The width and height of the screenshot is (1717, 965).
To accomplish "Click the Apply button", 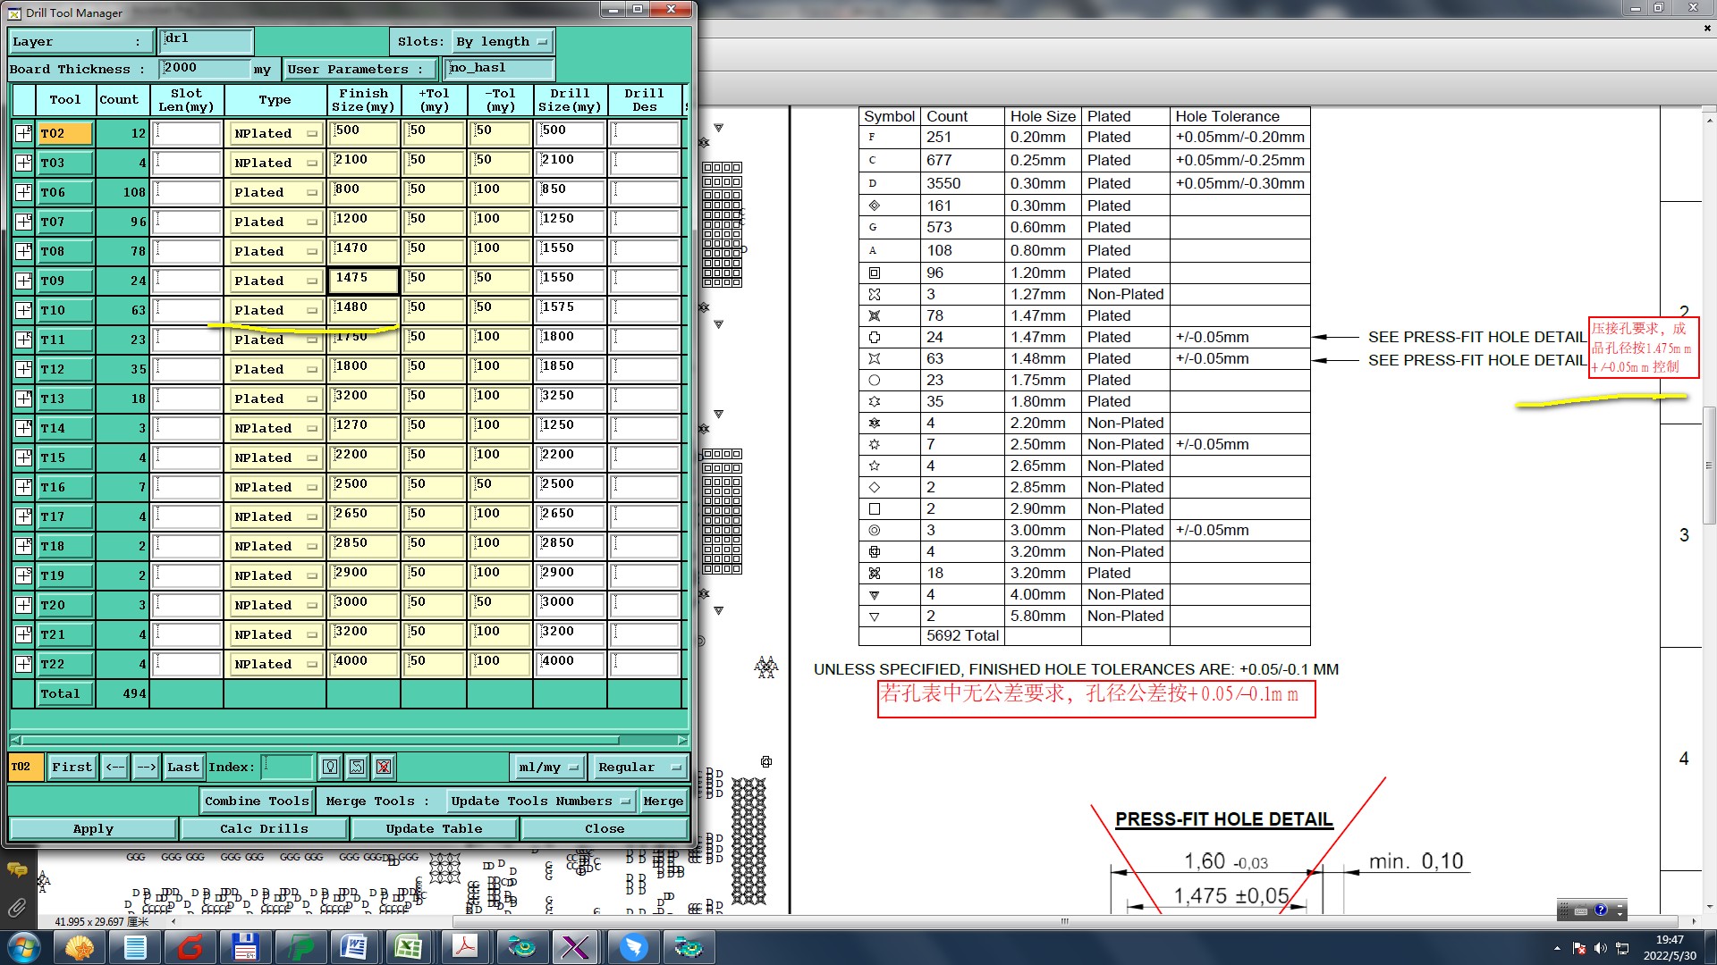I will pos(93,828).
